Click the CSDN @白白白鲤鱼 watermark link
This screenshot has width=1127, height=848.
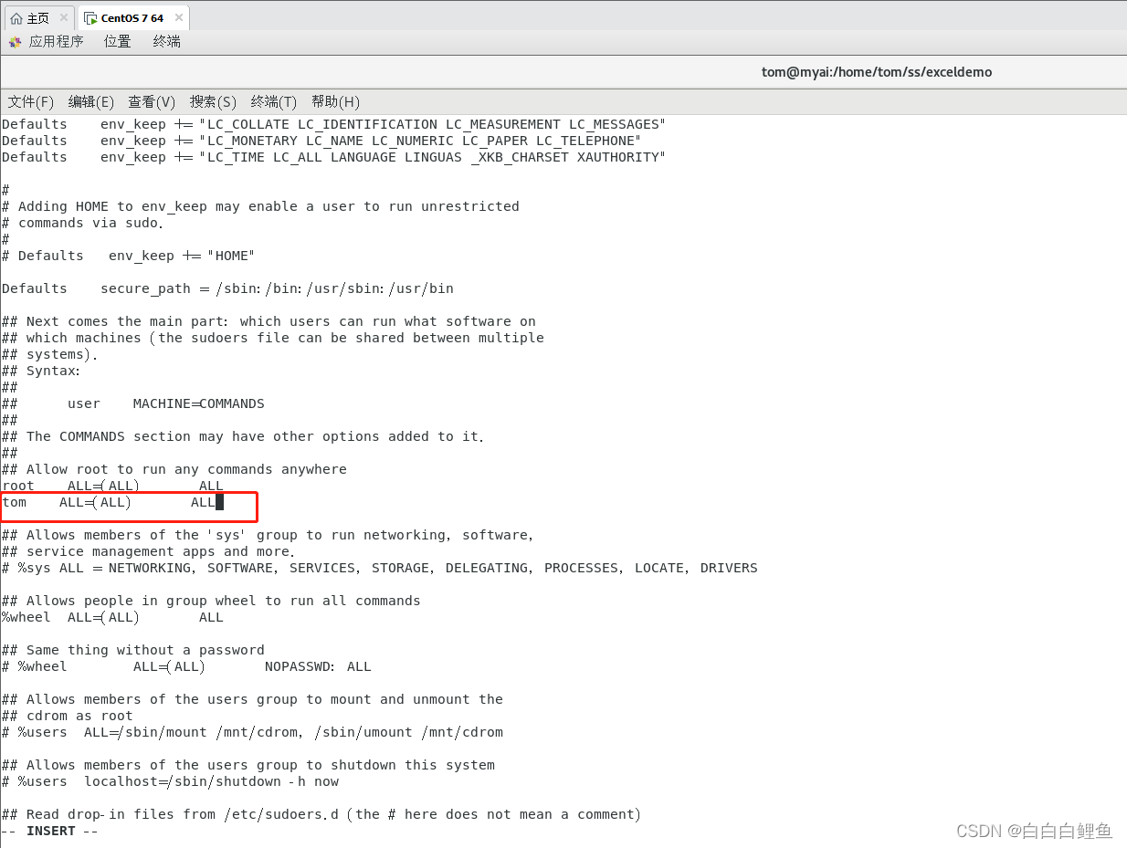click(1033, 831)
